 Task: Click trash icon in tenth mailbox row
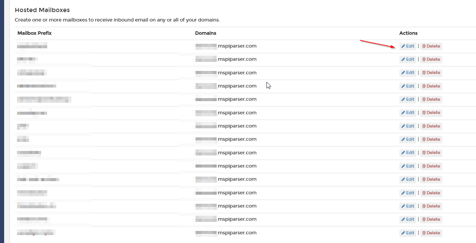point(424,166)
